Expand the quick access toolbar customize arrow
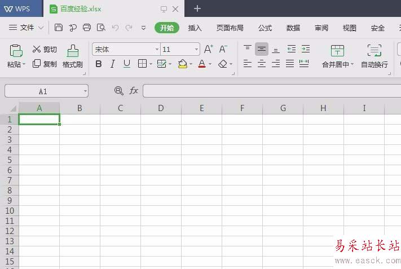Viewport: 401px width, 269px height. 143,28
